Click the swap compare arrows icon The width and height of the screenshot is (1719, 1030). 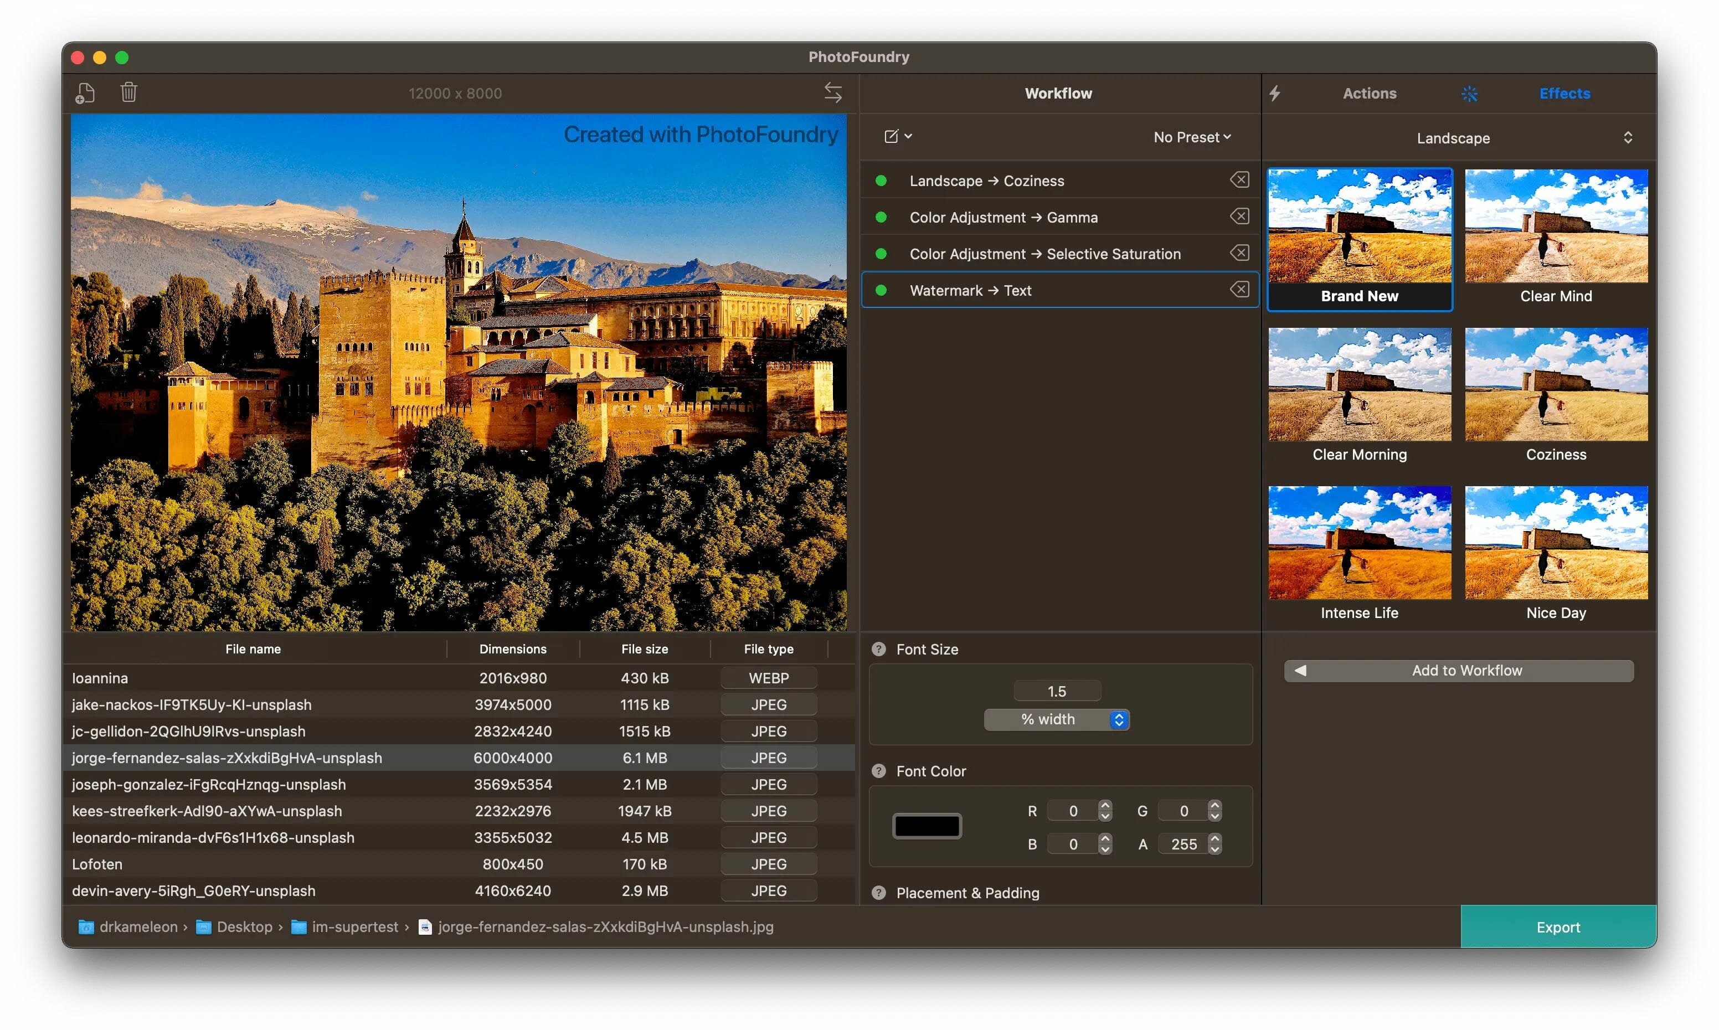tap(833, 92)
